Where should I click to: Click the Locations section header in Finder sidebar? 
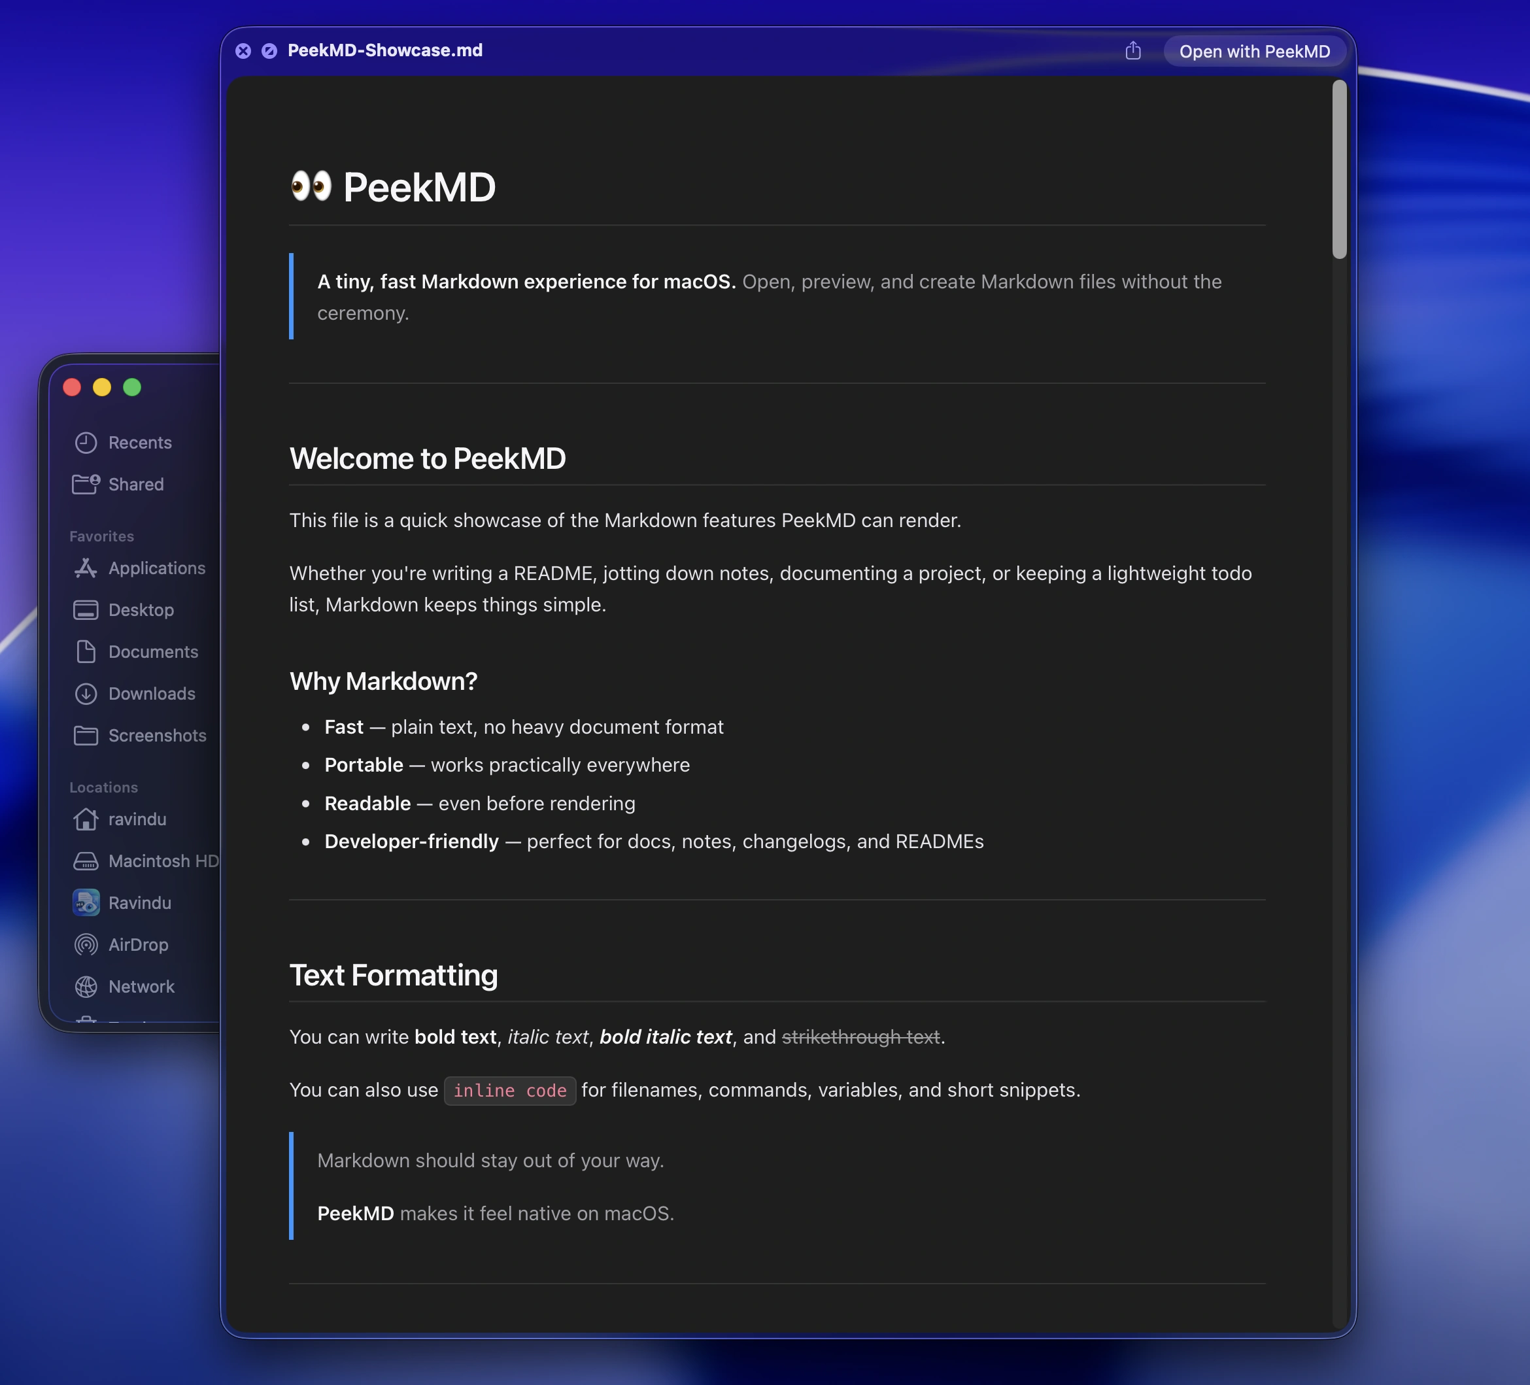[x=103, y=787]
